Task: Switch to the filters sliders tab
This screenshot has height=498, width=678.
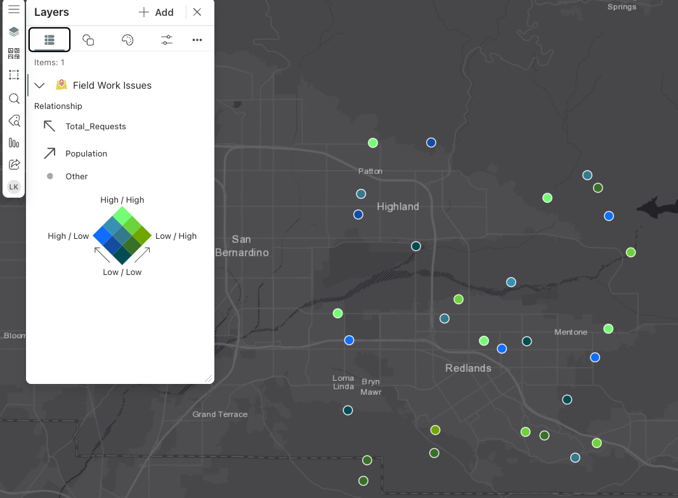Action: click(166, 40)
